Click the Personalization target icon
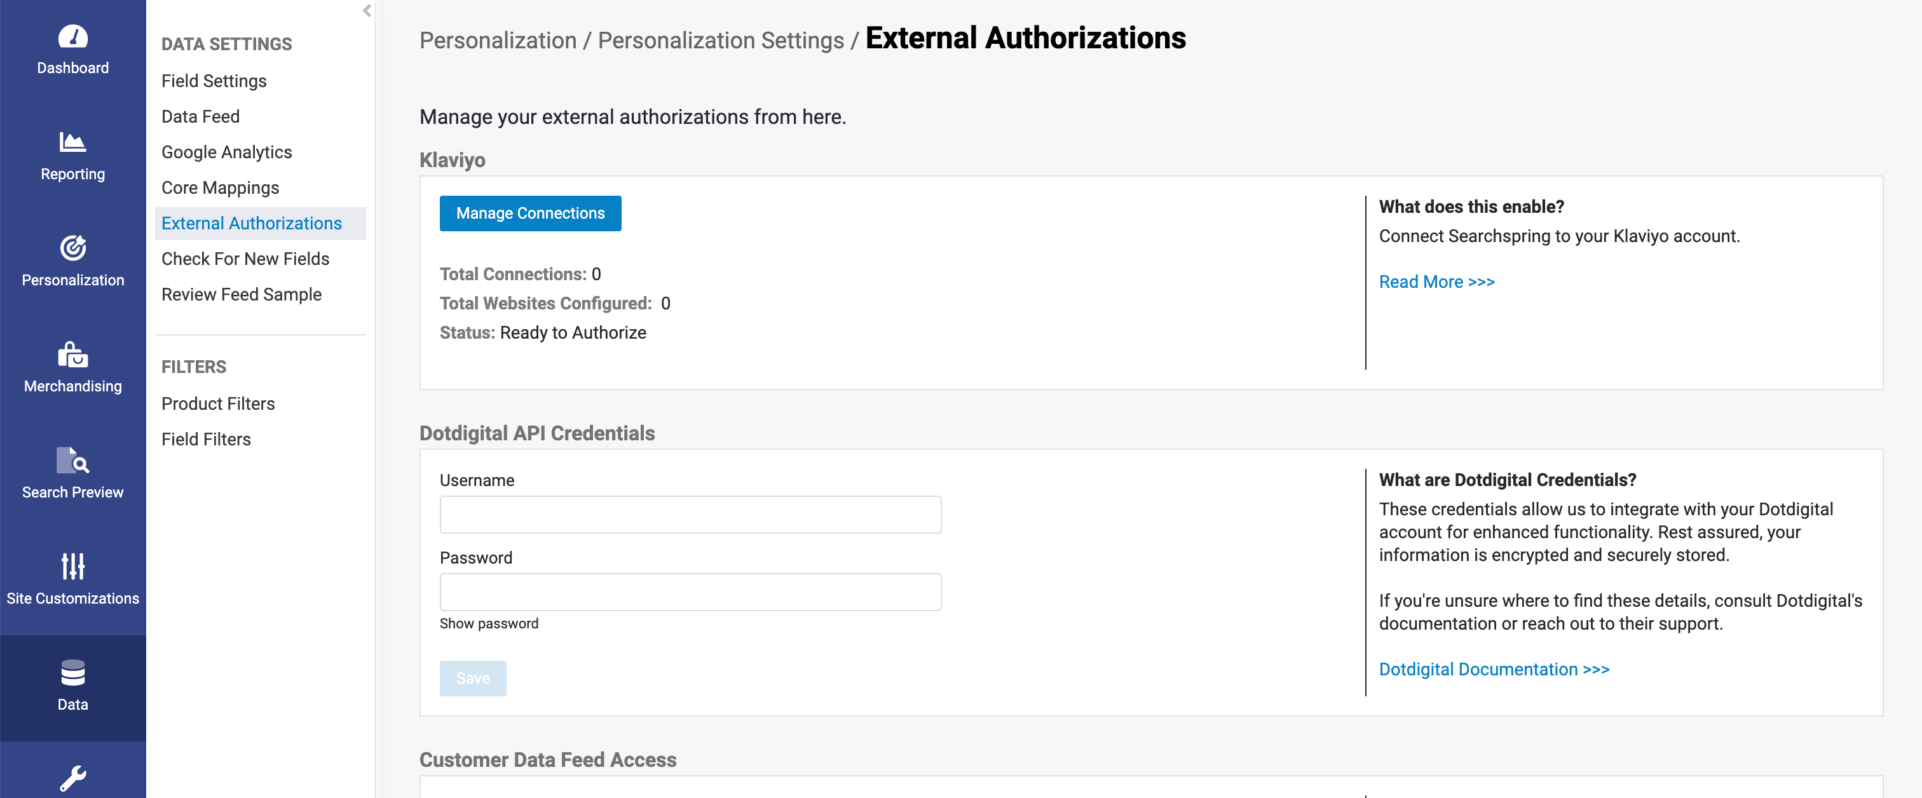 tap(72, 248)
